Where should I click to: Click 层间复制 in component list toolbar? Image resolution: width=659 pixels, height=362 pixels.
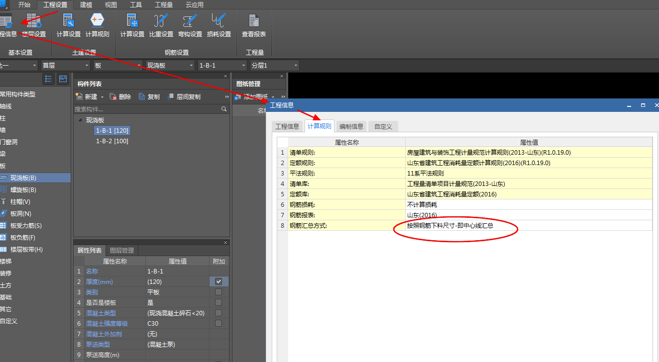click(184, 97)
